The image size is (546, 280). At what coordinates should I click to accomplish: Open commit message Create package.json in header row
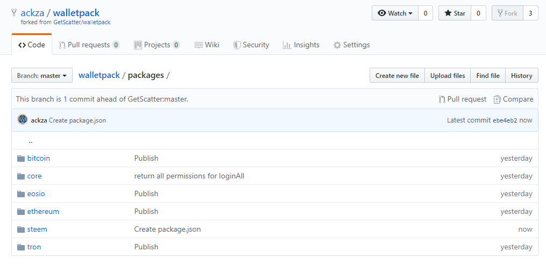[x=77, y=120]
